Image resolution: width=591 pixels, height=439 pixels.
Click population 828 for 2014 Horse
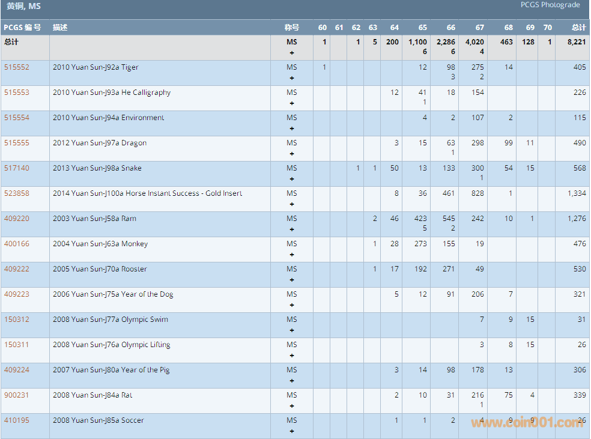(478, 193)
